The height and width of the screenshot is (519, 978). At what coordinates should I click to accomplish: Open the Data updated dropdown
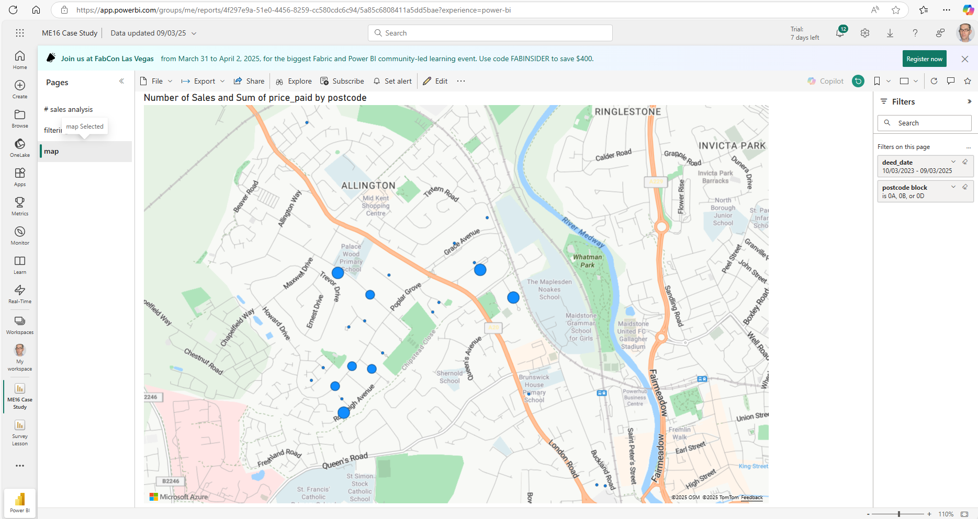(x=194, y=33)
